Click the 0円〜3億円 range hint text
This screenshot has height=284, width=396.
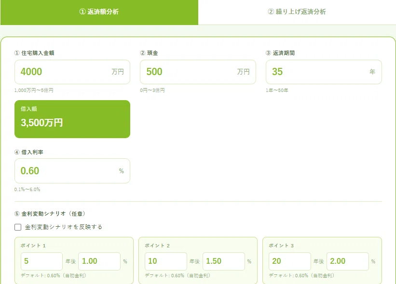[x=152, y=90]
